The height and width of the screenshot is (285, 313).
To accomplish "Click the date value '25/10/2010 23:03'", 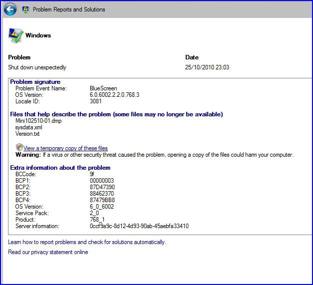I will [x=207, y=67].
